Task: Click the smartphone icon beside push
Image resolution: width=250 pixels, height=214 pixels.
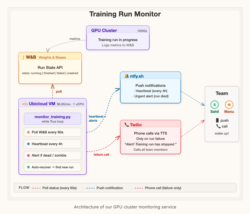Action: (x=217, y=120)
